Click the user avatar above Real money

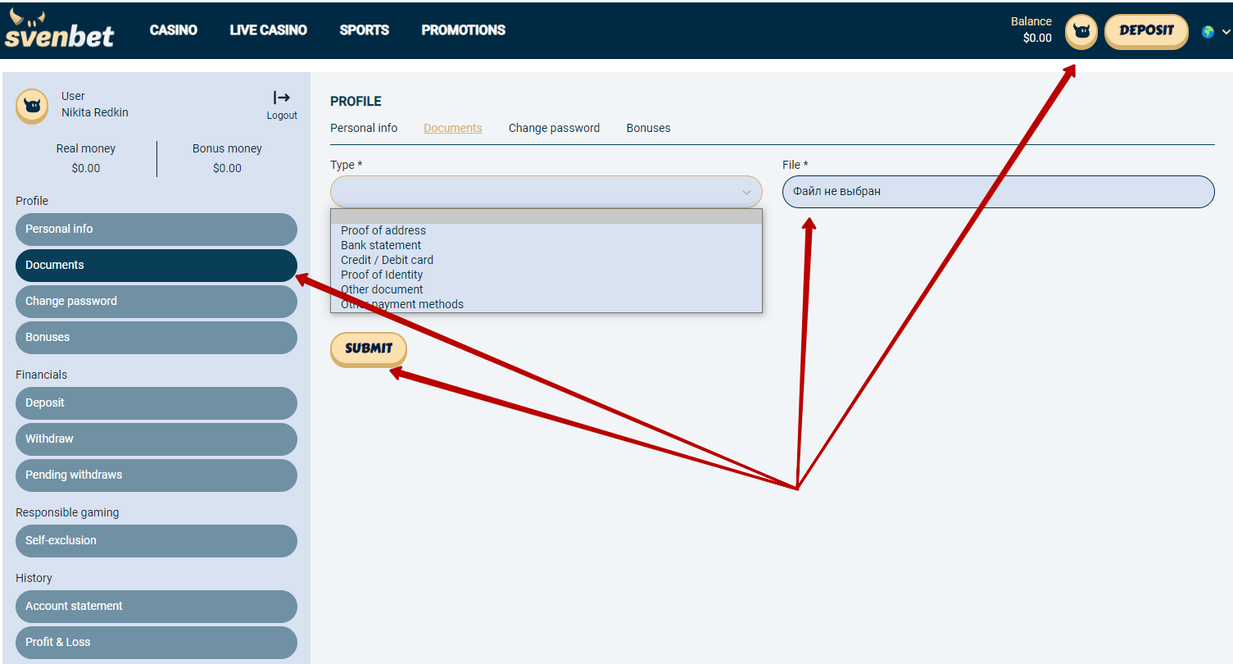32,106
